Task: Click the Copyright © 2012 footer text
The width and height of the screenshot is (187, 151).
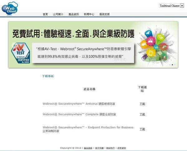Action: [x=71, y=148]
